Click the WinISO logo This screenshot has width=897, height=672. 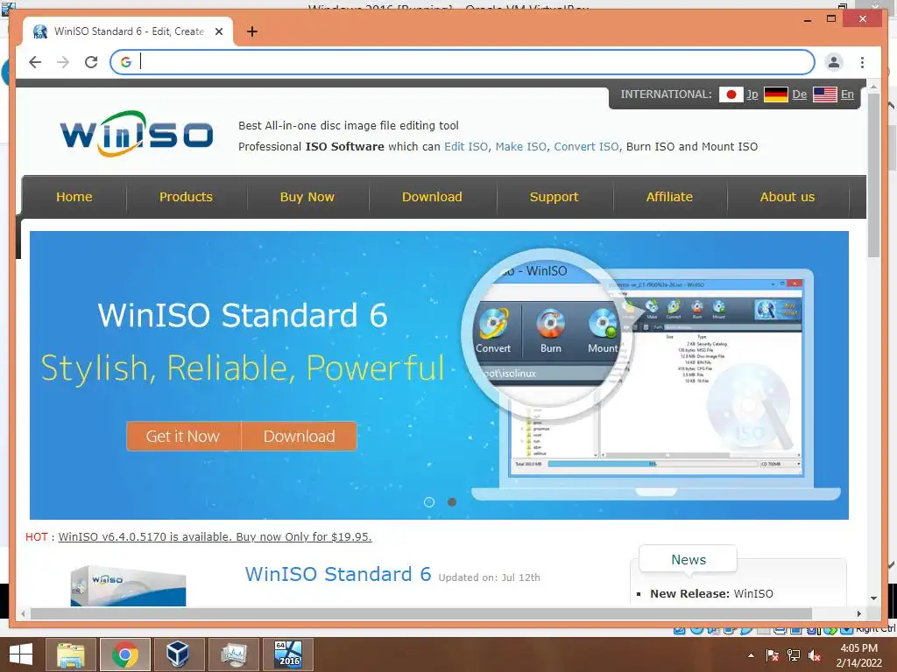coord(136,134)
